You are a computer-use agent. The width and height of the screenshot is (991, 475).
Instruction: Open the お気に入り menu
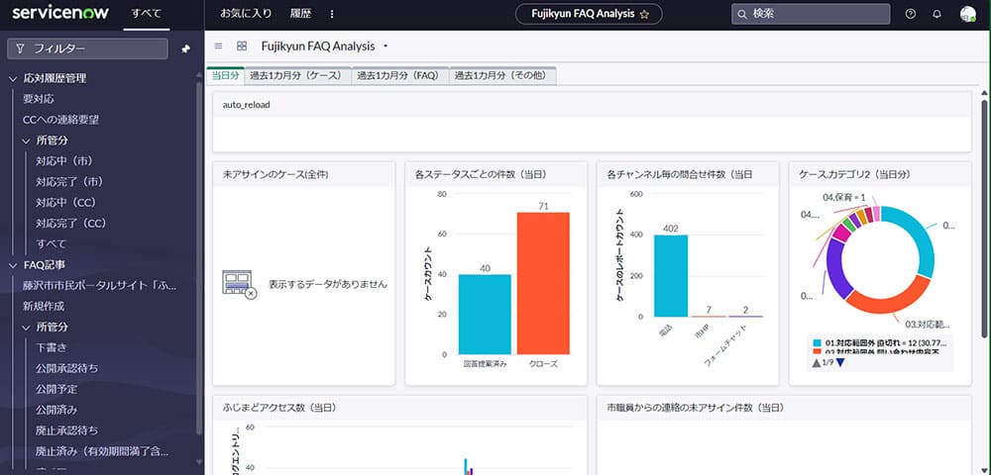(246, 14)
